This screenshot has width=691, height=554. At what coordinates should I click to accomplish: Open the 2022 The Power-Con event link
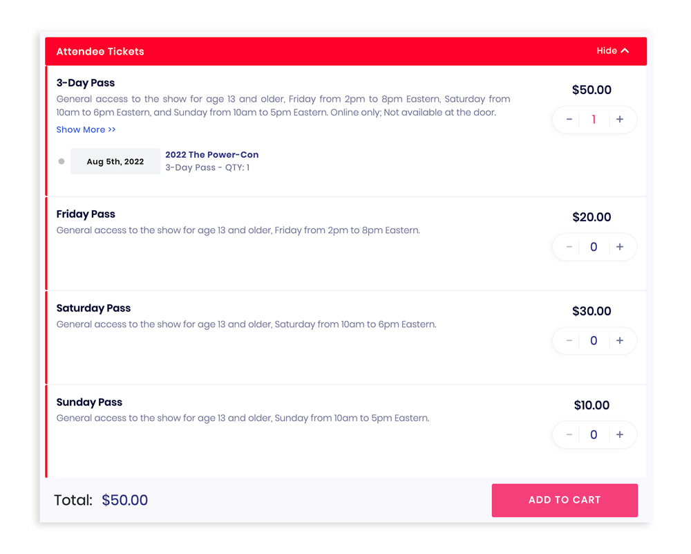click(211, 155)
